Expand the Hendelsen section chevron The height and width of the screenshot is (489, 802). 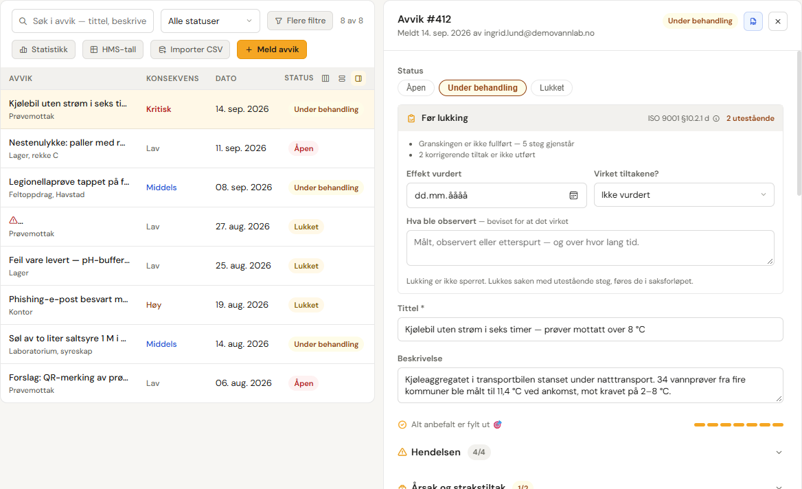779,452
